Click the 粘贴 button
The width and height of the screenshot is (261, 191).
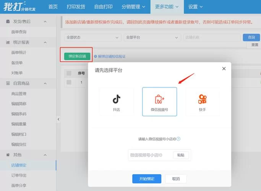tap(181, 155)
